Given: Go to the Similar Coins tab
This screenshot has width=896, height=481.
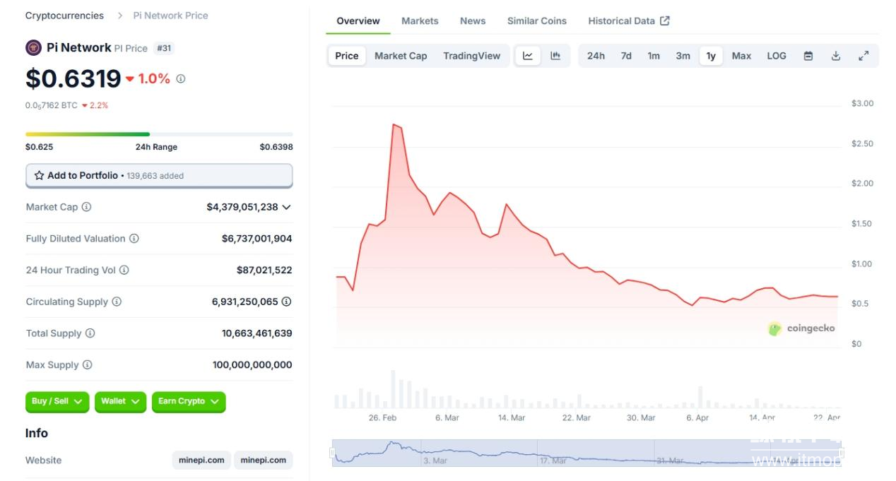Looking at the screenshot, I should [x=536, y=21].
